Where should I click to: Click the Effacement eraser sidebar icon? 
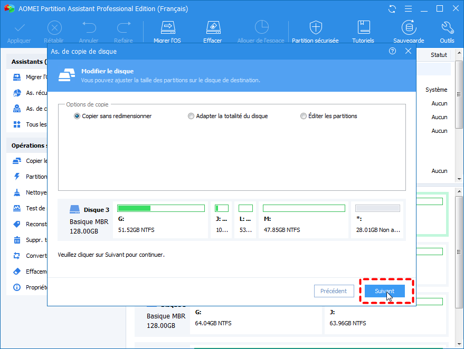pos(17,272)
